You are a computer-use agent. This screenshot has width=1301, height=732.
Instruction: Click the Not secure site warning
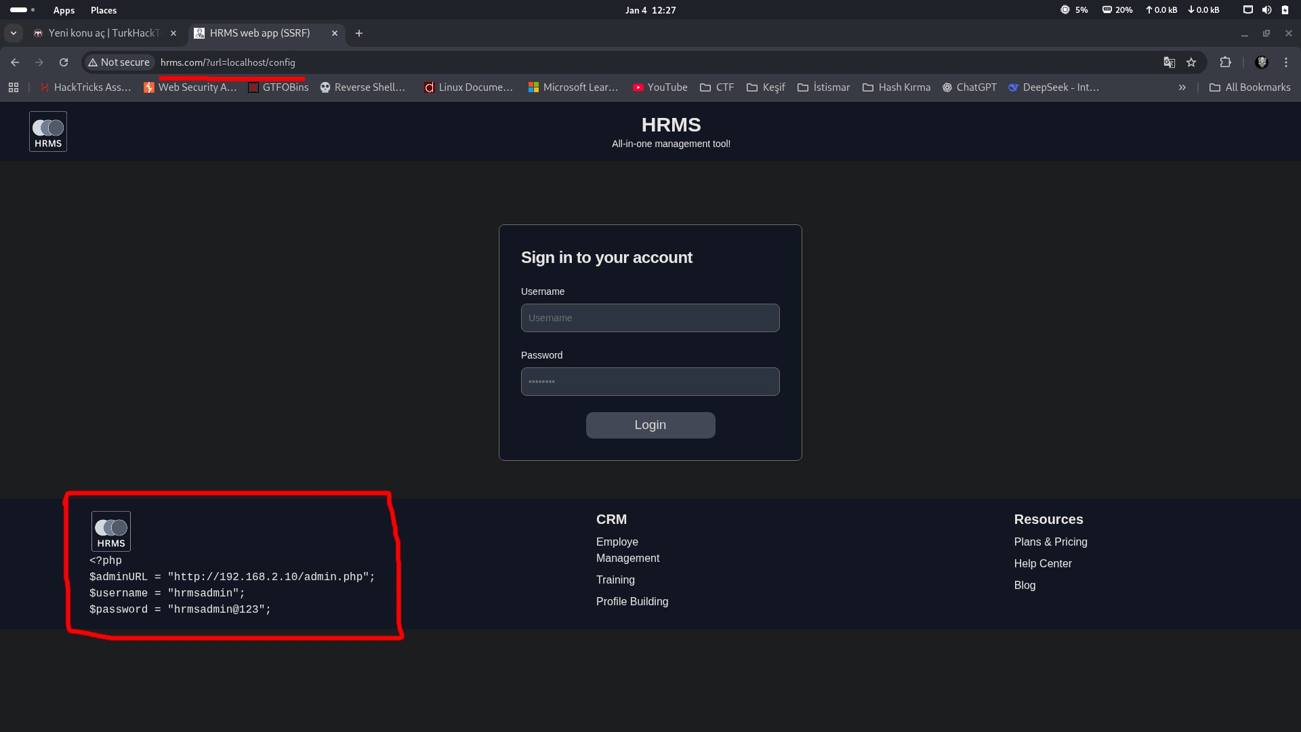119,62
